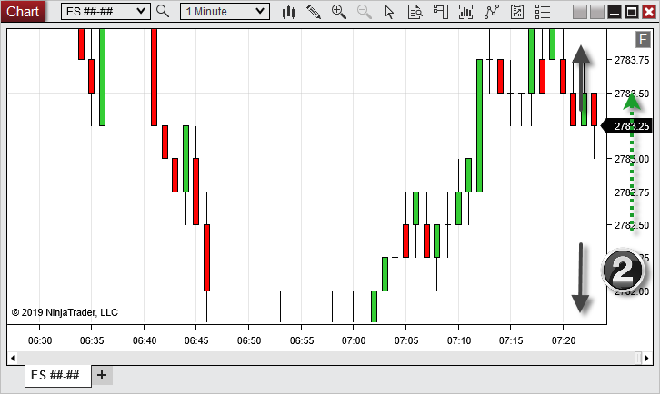Click the scrollbar left arrow
Screen dimensions: 660x394
click(13, 359)
